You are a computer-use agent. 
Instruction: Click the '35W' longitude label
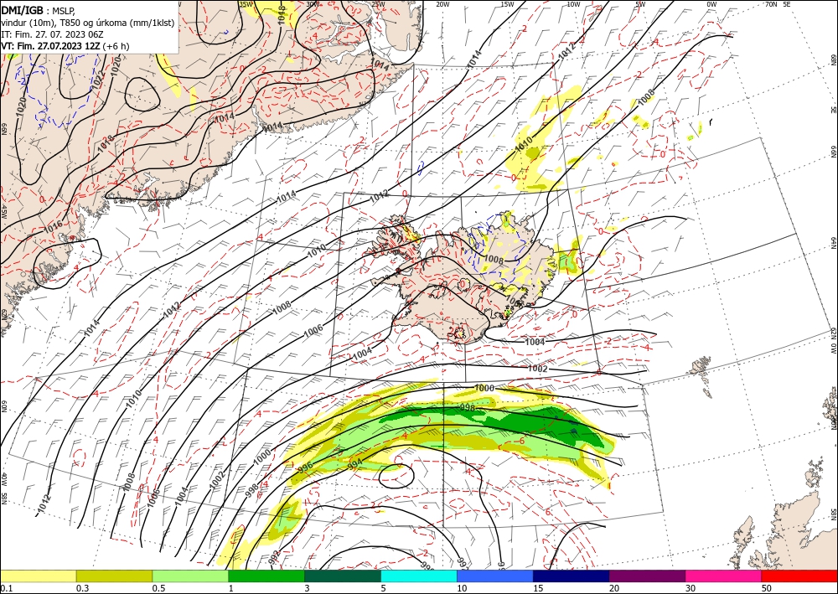[x=246, y=3]
